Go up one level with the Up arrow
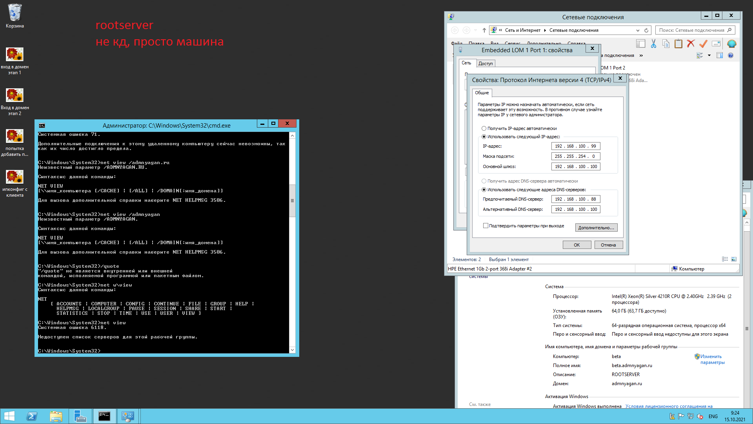Screen dimensions: 753x424 point(484,30)
